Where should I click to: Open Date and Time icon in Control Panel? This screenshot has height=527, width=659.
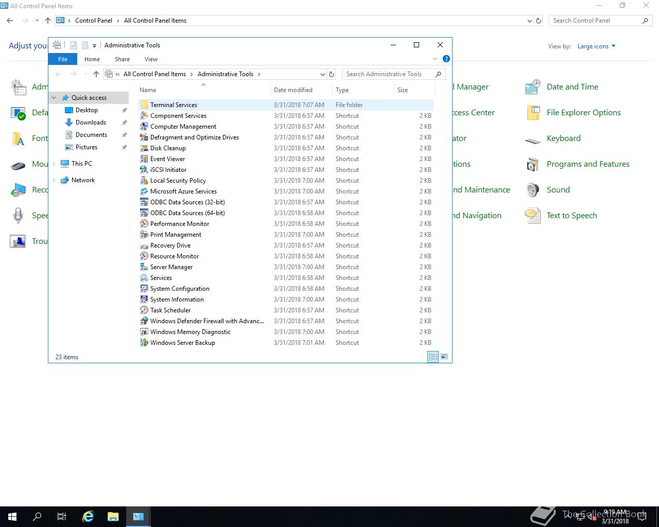[533, 87]
